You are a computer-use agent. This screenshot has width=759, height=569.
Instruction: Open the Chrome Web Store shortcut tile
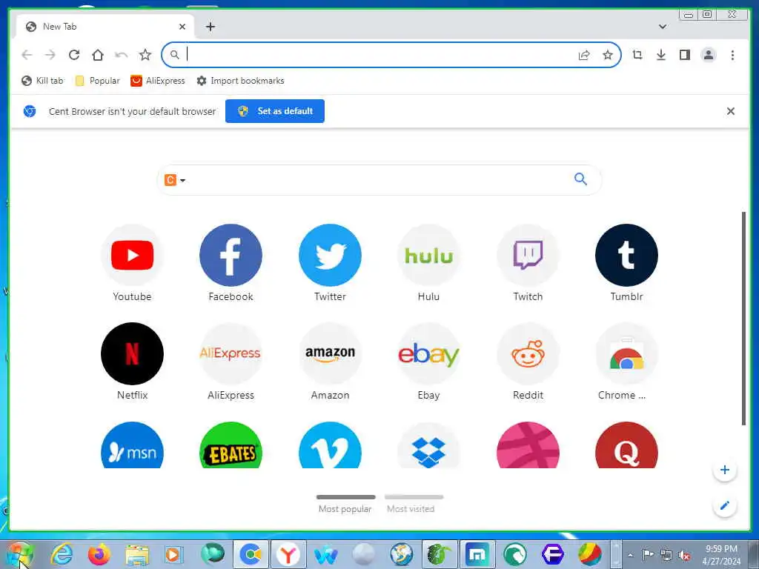pyautogui.click(x=626, y=362)
